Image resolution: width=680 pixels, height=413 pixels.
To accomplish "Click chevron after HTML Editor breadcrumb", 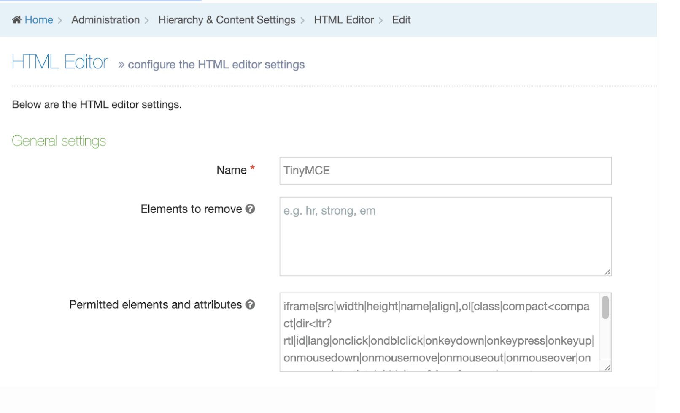I will (x=381, y=20).
